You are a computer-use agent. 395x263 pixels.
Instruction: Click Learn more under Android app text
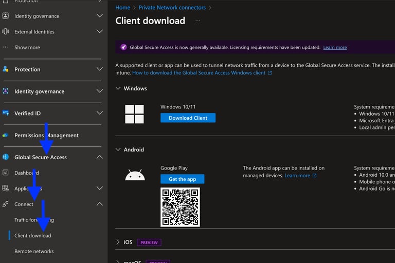click(x=297, y=175)
